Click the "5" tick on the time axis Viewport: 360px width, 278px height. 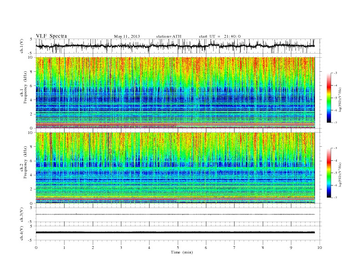point(178,248)
